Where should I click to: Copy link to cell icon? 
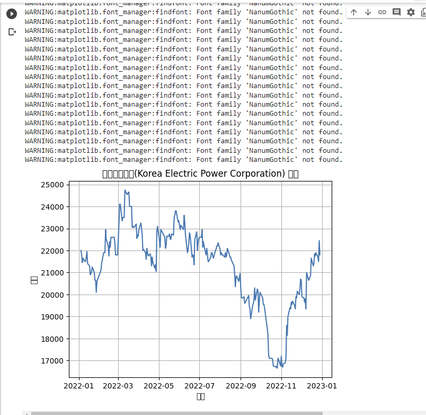click(x=382, y=12)
